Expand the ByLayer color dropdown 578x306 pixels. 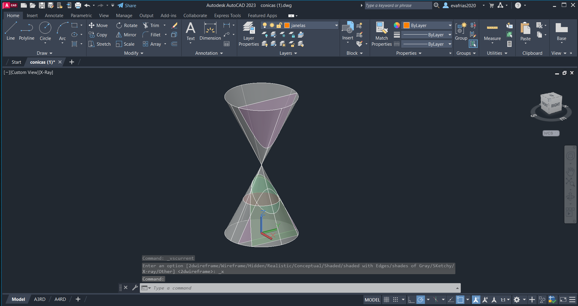click(450, 26)
